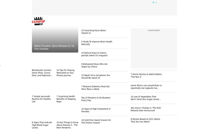Read '10 Key Things to Know About Disease X'
The image size is (209, 131).
(x=67, y=125)
